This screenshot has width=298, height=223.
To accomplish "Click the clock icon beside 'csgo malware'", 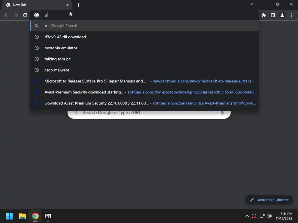I will (x=37, y=70).
